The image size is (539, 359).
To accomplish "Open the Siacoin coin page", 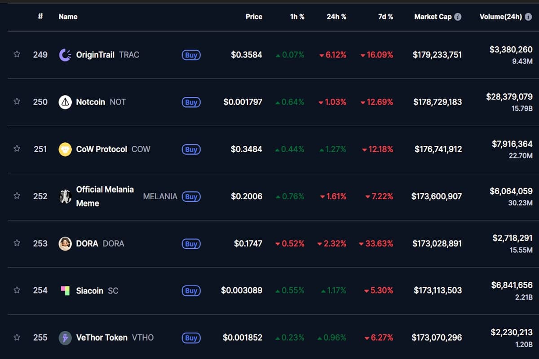I will [89, 290].
